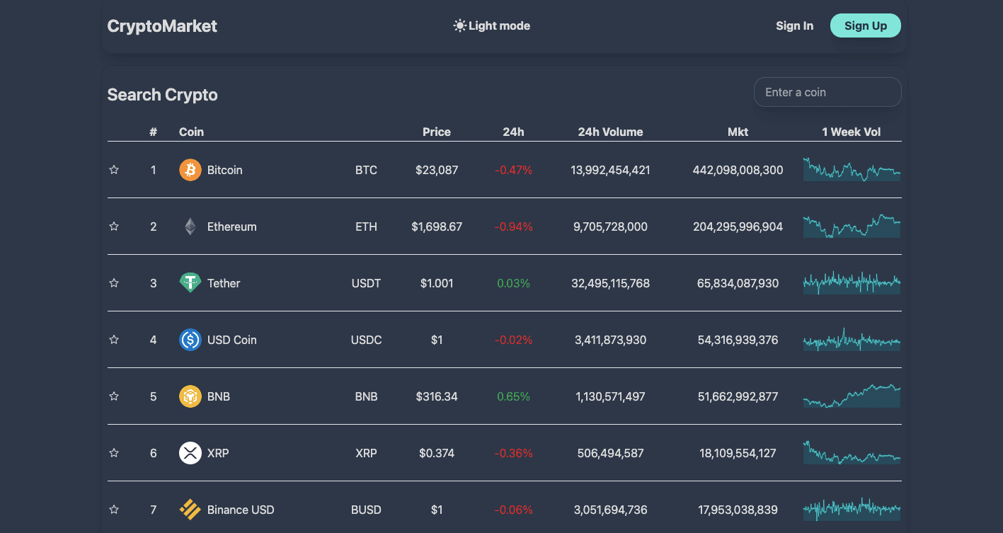Click the XRP 1 week sparkline chart
This screenshot has width=1003, height=533.
pyautogui.click(x=852, y=453)
